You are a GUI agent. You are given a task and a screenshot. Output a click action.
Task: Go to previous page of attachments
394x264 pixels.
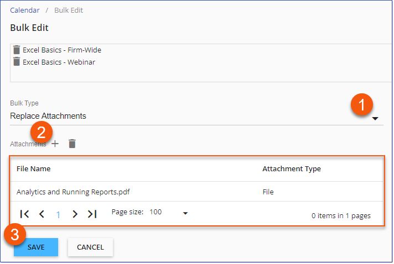42,214
